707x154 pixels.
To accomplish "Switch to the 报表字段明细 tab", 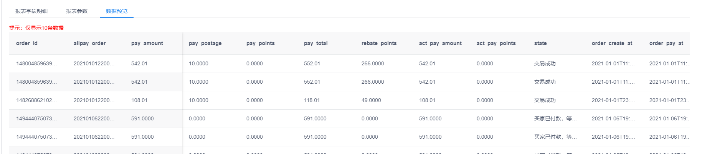I will [x=31, y=11].
